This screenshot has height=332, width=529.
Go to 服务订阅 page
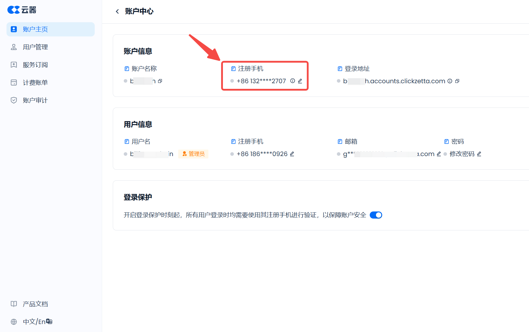(x=35, y=65)
